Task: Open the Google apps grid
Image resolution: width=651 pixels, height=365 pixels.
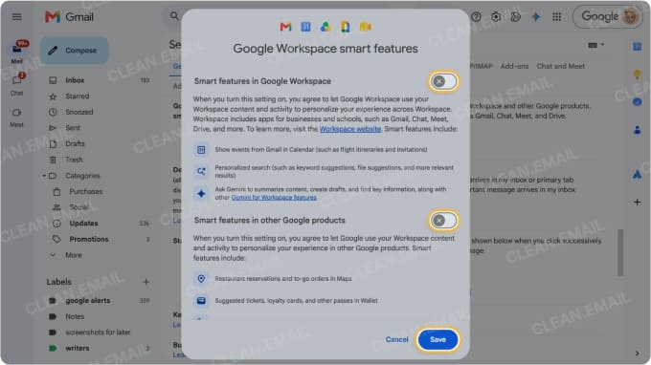Action: pos(557,16)
